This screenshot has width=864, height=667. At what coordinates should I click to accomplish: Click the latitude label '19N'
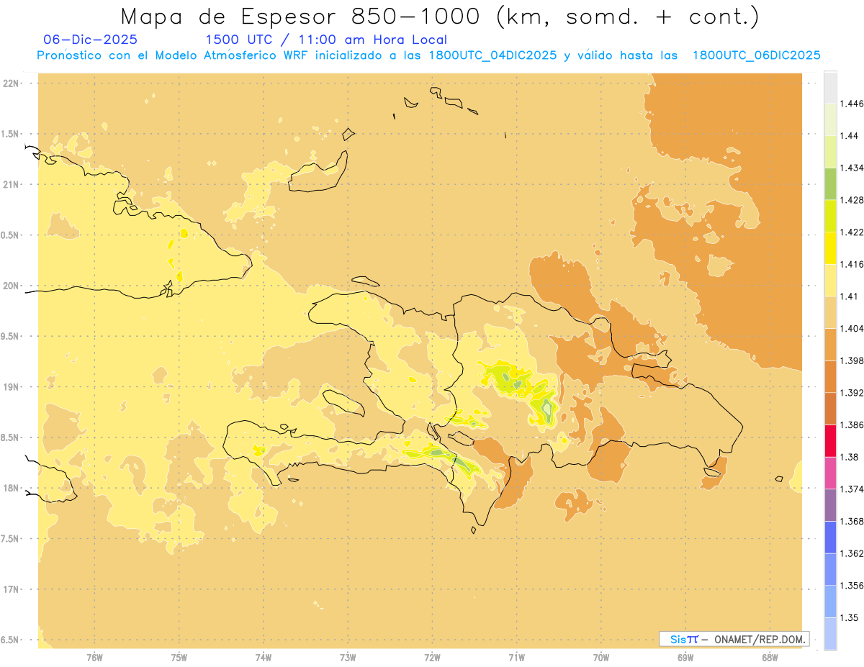tap(11, 386)
